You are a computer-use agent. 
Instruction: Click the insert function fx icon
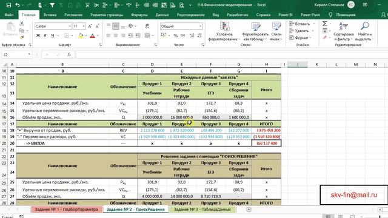[x=69, y=54]
